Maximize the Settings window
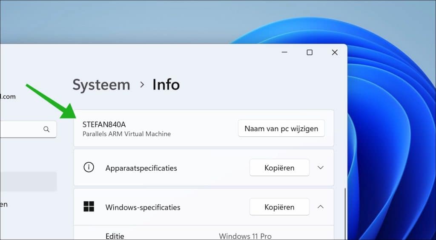Image resolution: width=436 pixels, height=240 pixels. [x=310, y=52]
